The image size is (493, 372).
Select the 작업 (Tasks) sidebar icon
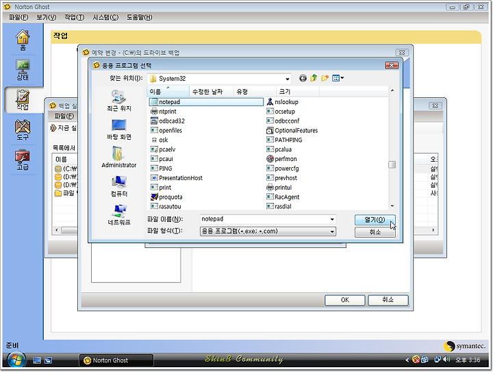(x=23, y=100)
